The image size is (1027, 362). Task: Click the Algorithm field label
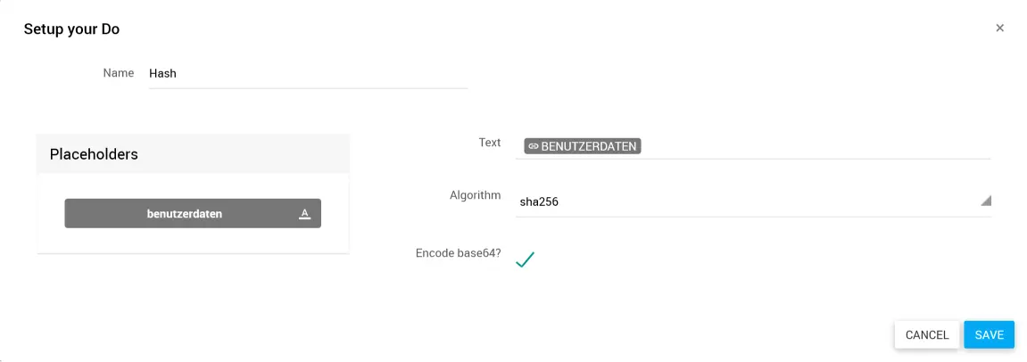[475, 195]
